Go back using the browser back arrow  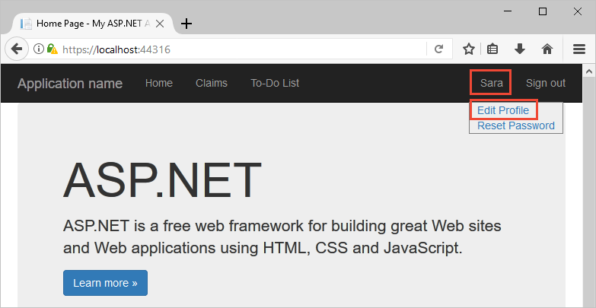16,49
